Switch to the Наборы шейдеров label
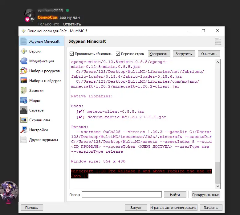 (45, 81)
